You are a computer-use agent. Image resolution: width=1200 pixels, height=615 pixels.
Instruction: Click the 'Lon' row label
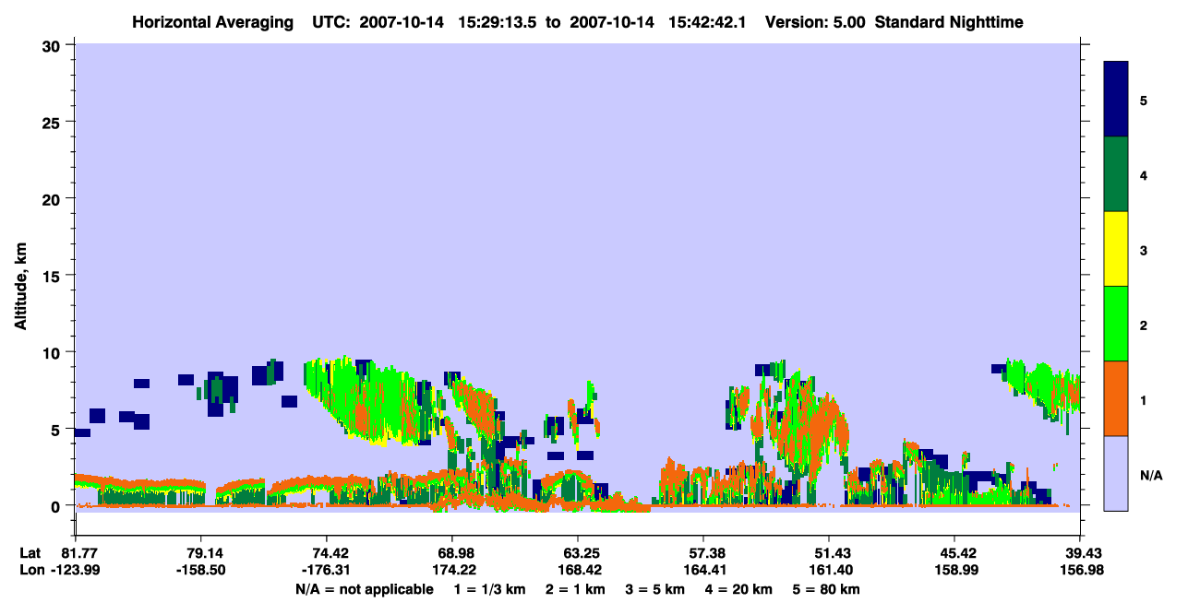point(31,570)
